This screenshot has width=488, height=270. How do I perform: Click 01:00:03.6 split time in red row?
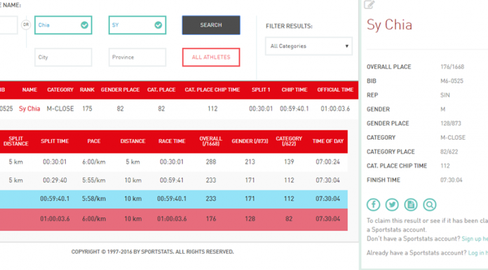click(x=55, y=219)
